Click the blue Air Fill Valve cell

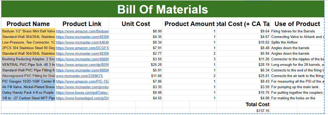28,87
